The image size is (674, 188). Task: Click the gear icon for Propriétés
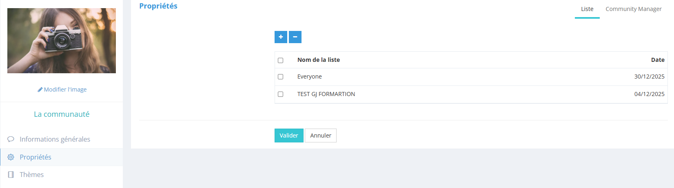[x=11, y=157]
